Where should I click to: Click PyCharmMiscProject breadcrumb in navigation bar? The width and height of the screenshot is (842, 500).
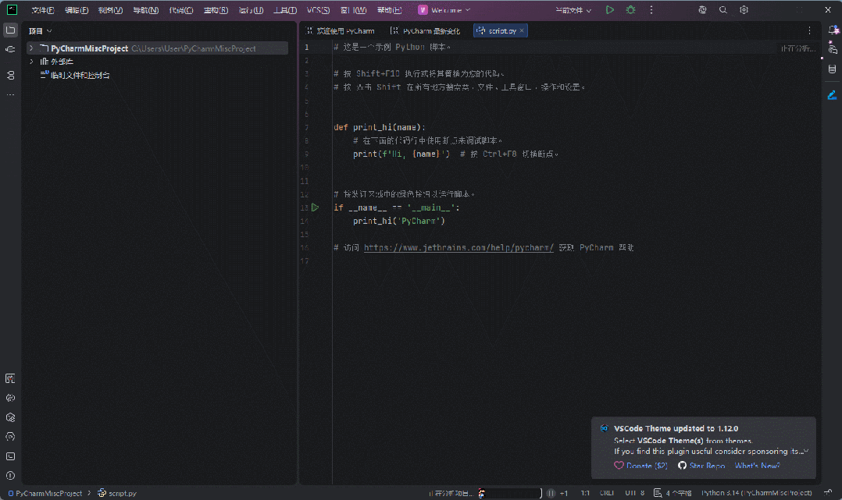click(x=45, y=493)
